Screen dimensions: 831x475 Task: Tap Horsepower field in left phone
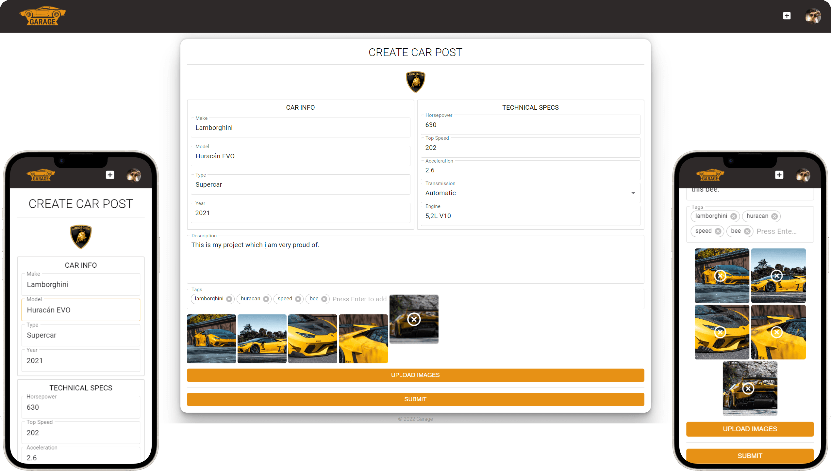click(81, 407)
